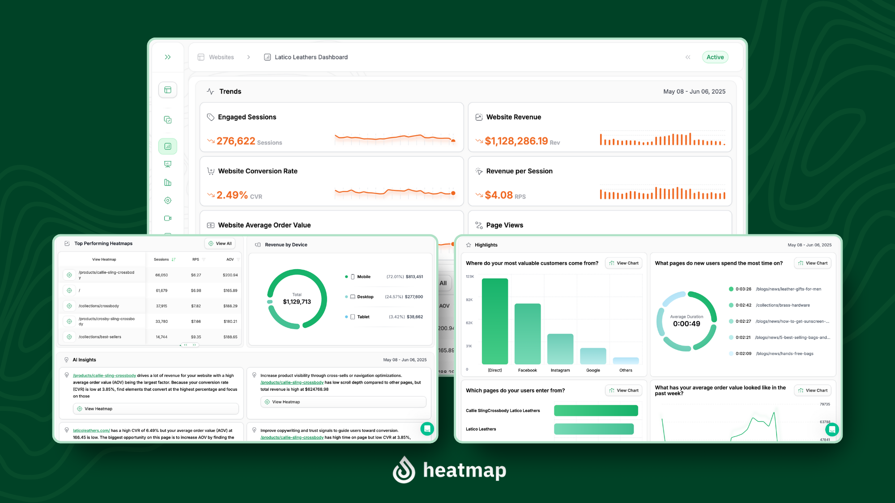Toggle the Mobile legend item in Revenue by Device

click(x=363, y=277)
